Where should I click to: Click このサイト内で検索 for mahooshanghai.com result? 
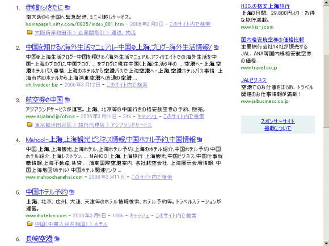[151, 177]
